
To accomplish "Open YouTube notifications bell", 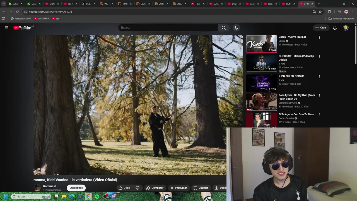I will tap(335, 28).
